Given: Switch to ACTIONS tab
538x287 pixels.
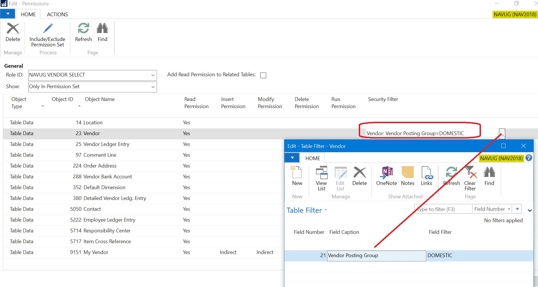Looking at the screenshot, I should coord(57,14).
